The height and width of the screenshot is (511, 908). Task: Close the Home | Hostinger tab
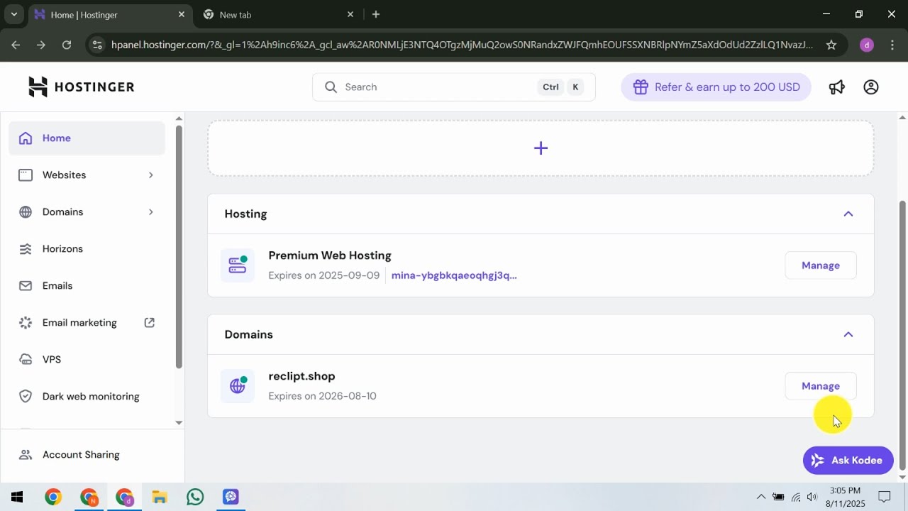182,14
